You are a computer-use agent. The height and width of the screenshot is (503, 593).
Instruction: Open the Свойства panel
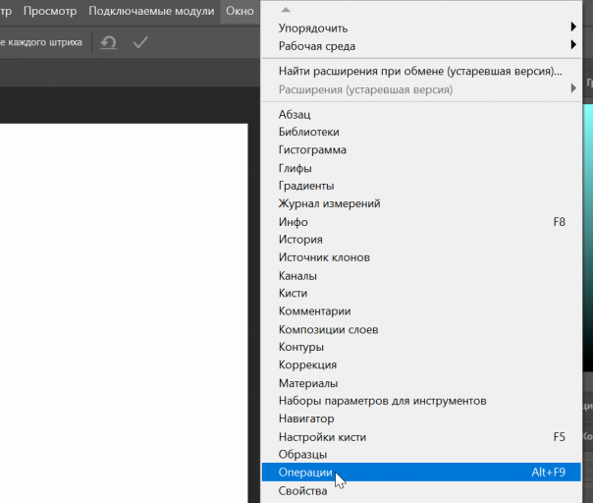click(421, 491)
